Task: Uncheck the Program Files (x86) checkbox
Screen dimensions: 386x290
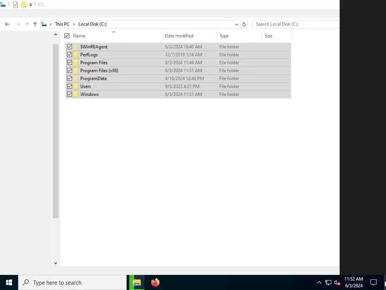Action: coord(69,71)
